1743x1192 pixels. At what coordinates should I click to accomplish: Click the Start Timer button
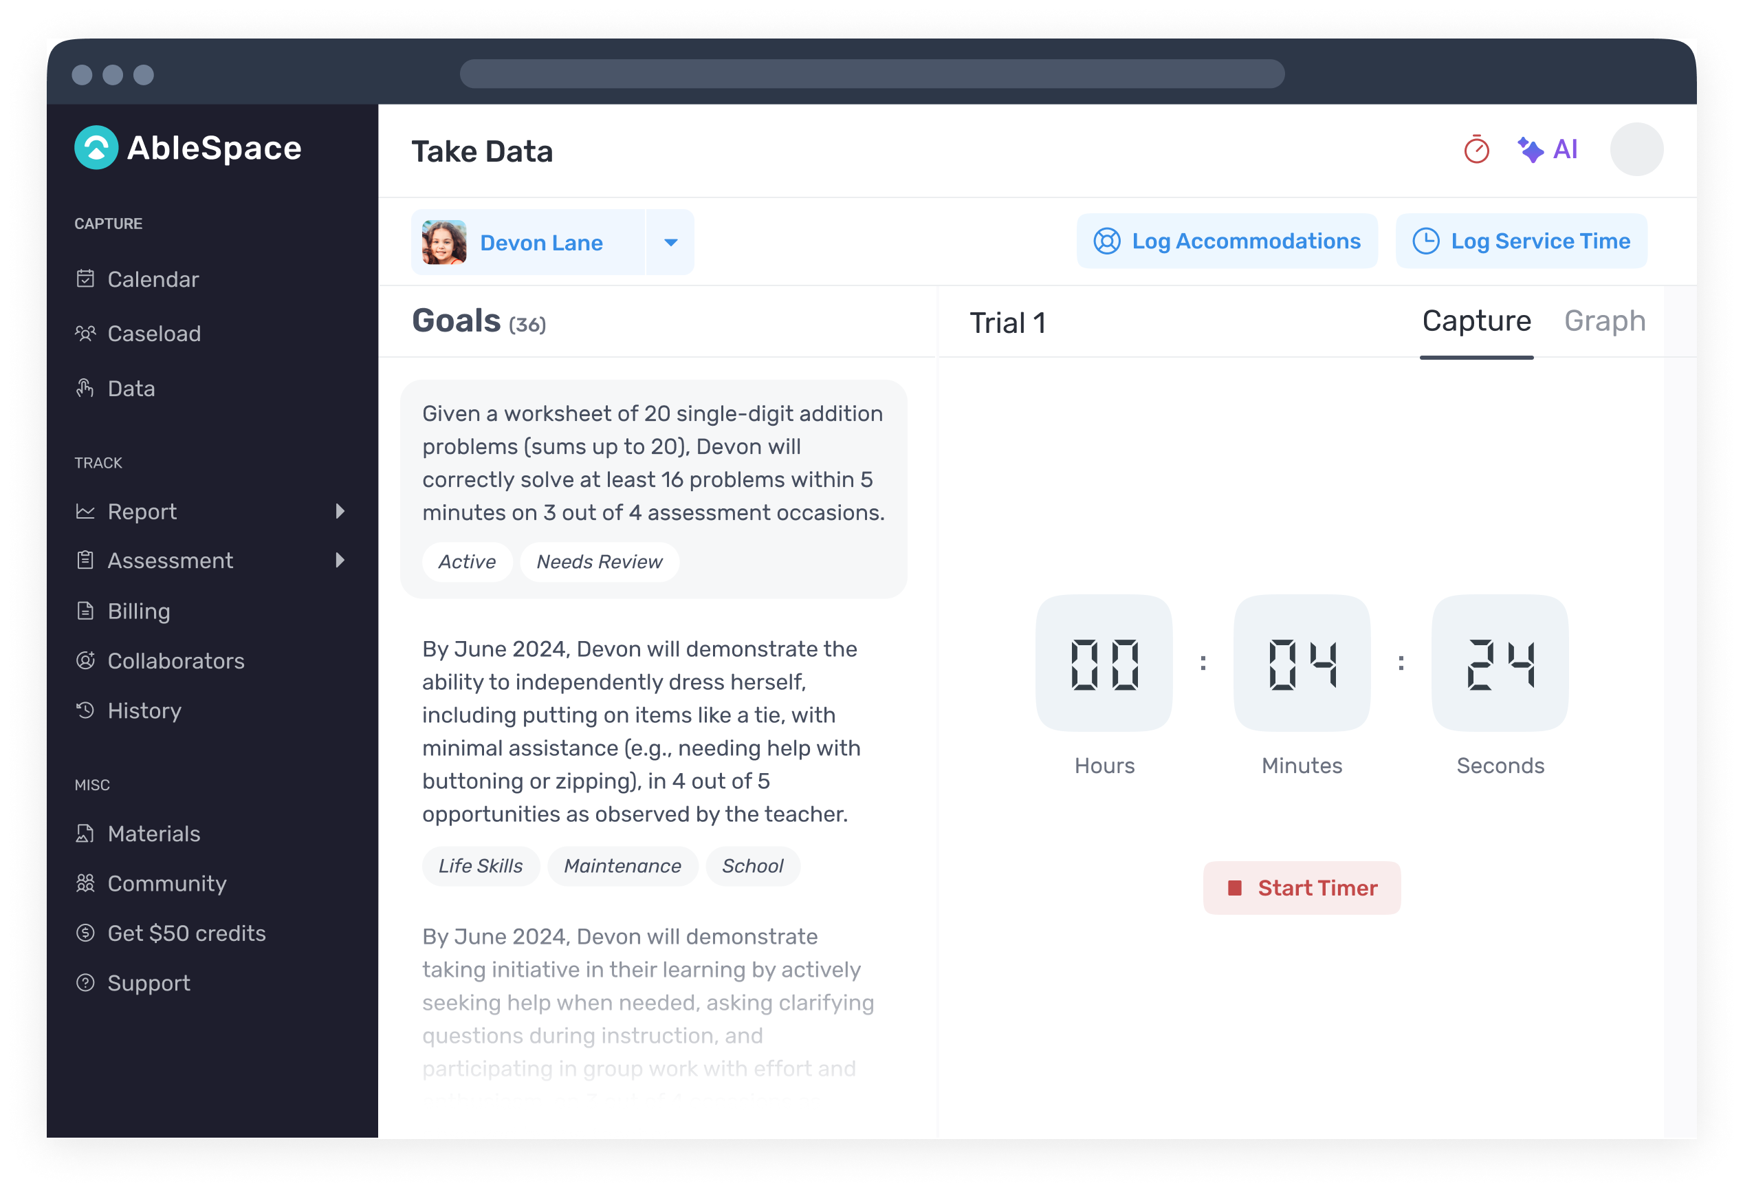click(1302, 887)
